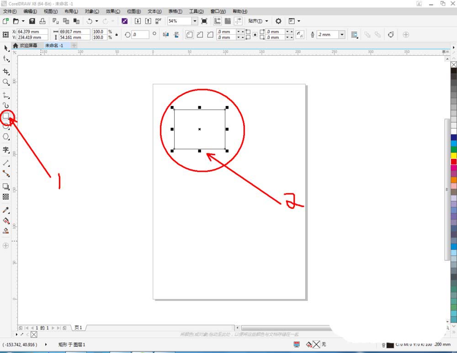Expand the launcher dropdown arrow
This screenshot has height=353, width=457.
[x=299, y=21]
